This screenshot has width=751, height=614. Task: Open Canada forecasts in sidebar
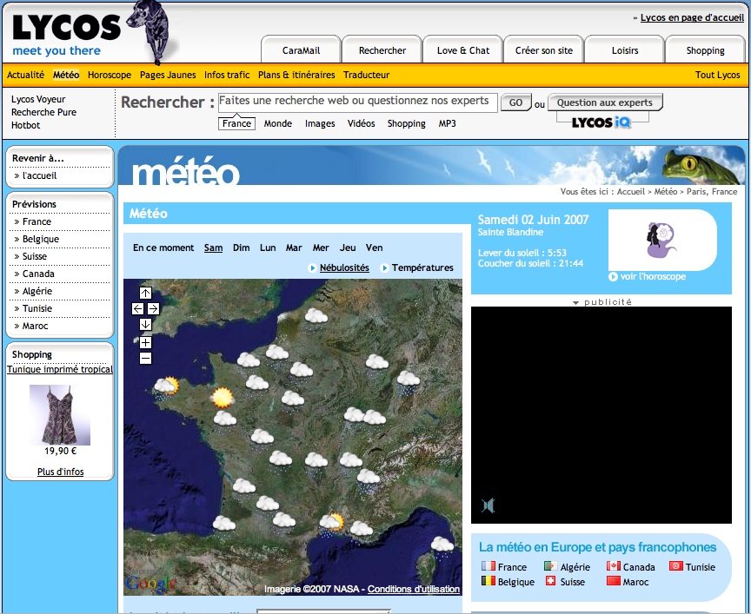tap(38, 274)
